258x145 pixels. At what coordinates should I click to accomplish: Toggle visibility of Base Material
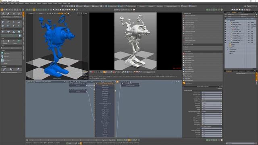(225, 42)
